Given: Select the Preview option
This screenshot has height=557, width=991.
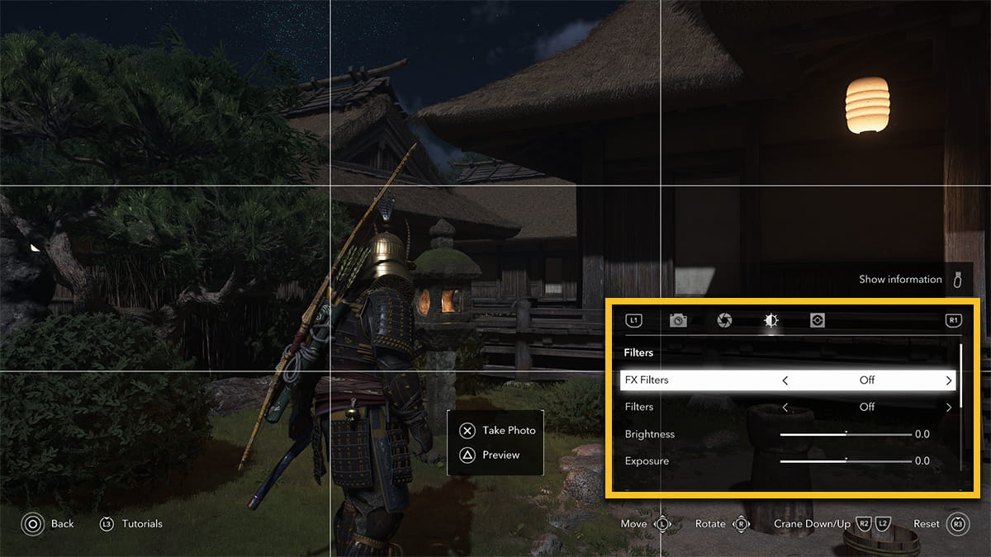Looking at the screenshot, I should (501, 455).
